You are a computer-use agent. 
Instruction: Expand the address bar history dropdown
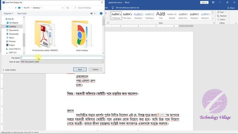[x=62, y=8]
